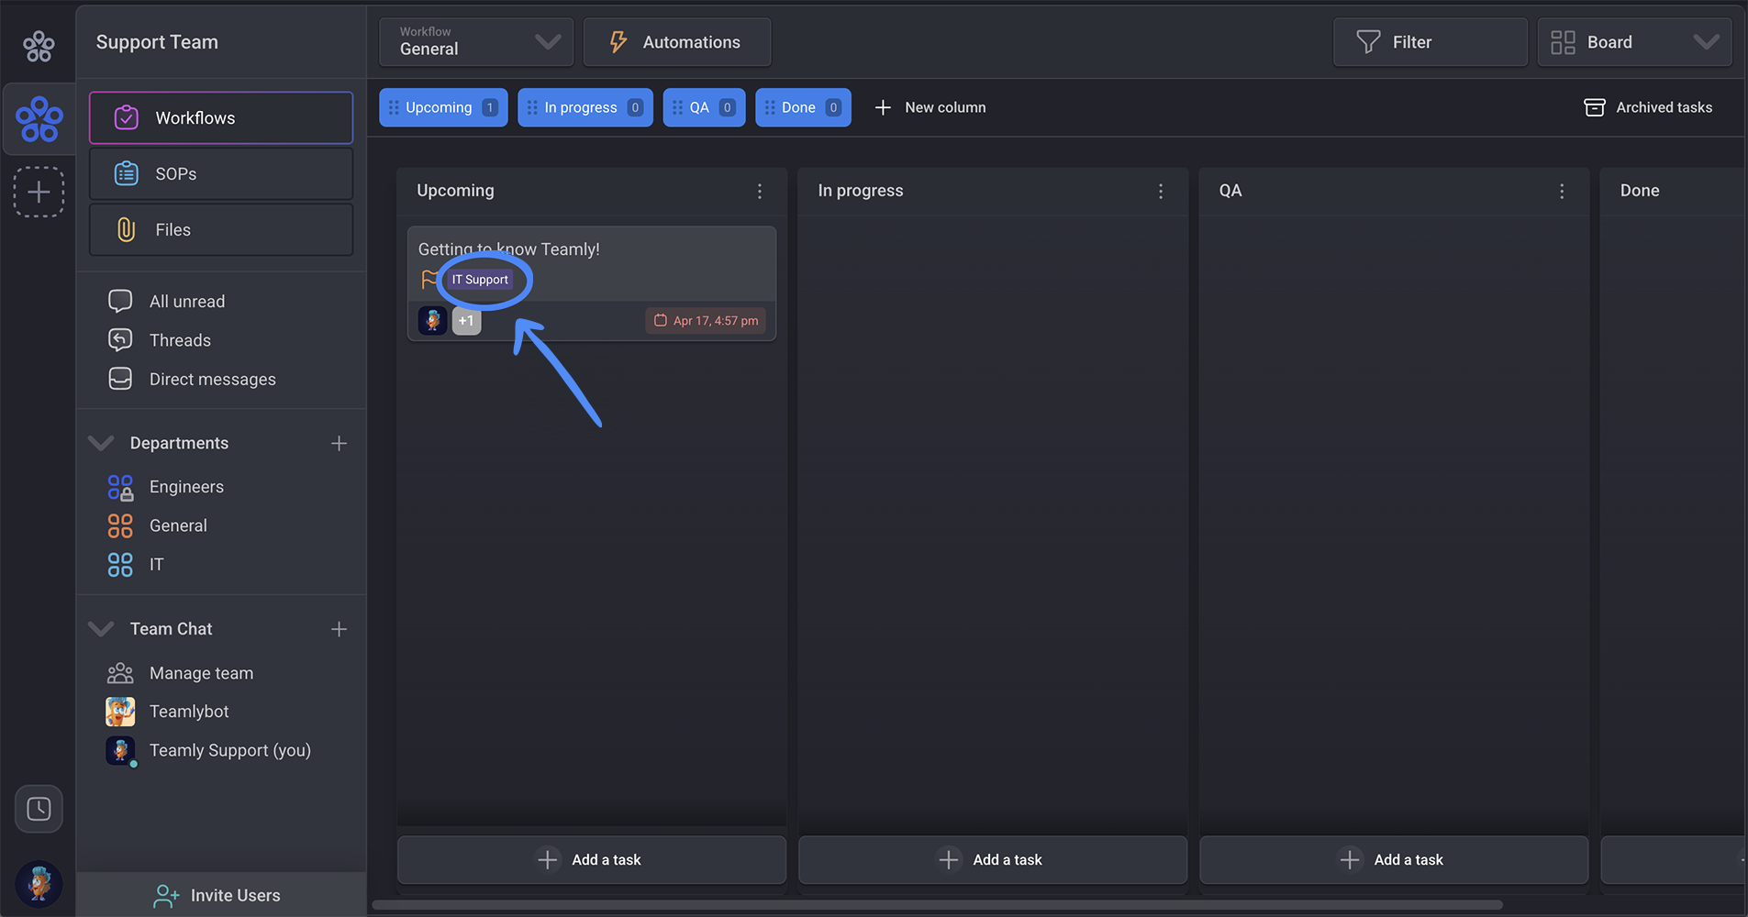Click the +1 extra assignees badge
Viewport: 1748px width, 917px height.
pos(466,320)
